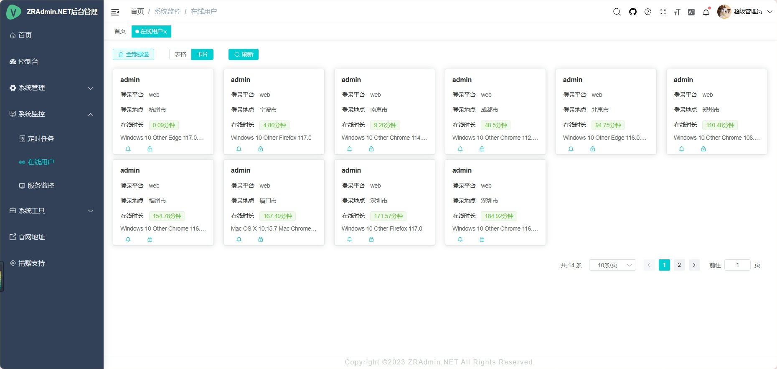
Task: Click the bell icon on 宁波市 card
Action: tap(239, 149)
